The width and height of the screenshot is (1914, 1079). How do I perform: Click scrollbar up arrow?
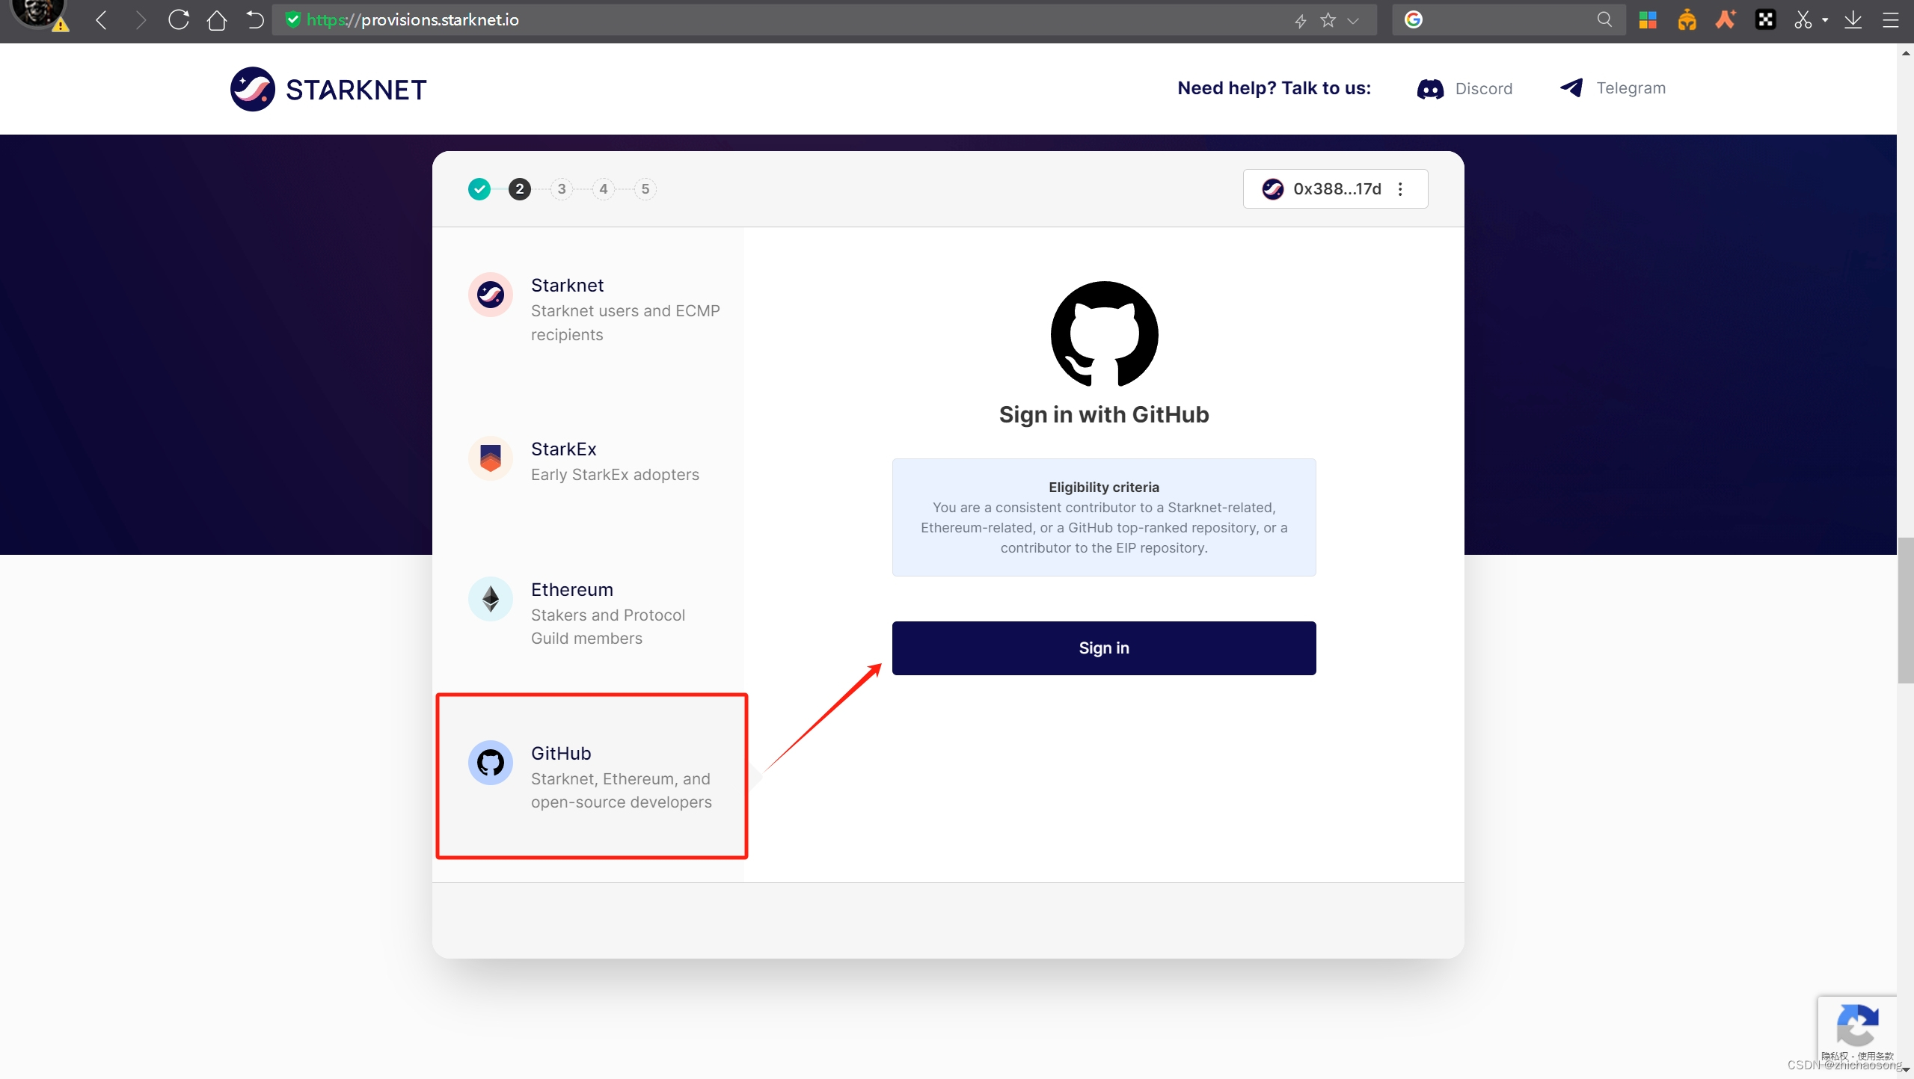(x=1905, y=53)
